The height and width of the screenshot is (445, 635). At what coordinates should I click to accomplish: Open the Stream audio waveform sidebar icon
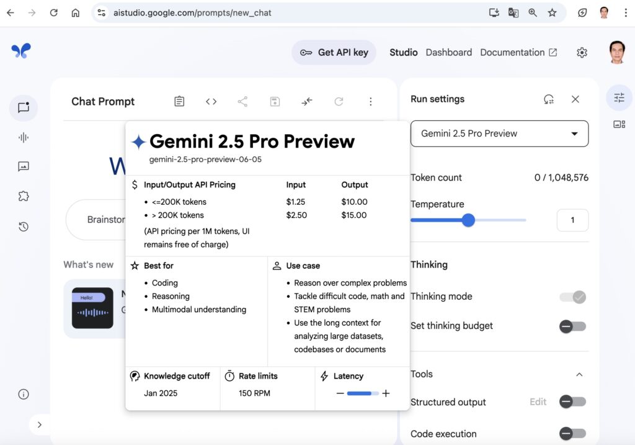[x=24, y=137]
